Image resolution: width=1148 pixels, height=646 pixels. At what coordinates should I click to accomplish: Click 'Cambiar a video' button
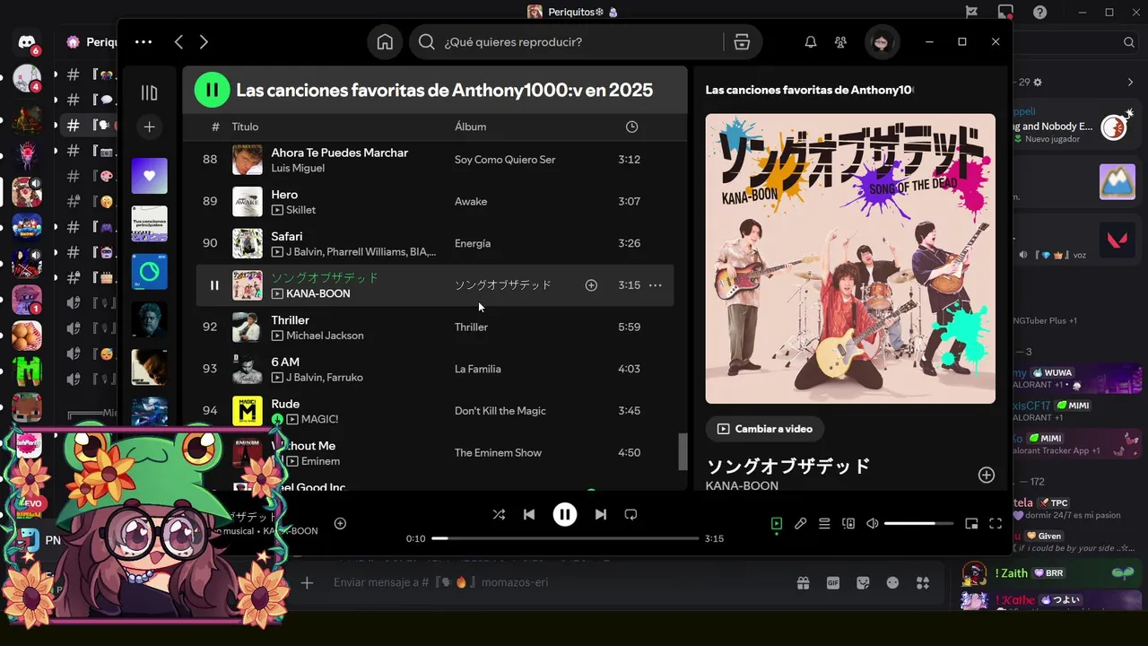764,429
